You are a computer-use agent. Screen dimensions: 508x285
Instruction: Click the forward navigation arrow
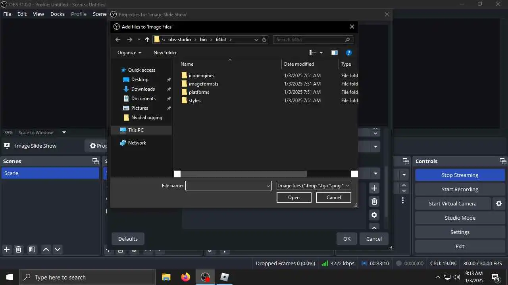pos(129,40)
